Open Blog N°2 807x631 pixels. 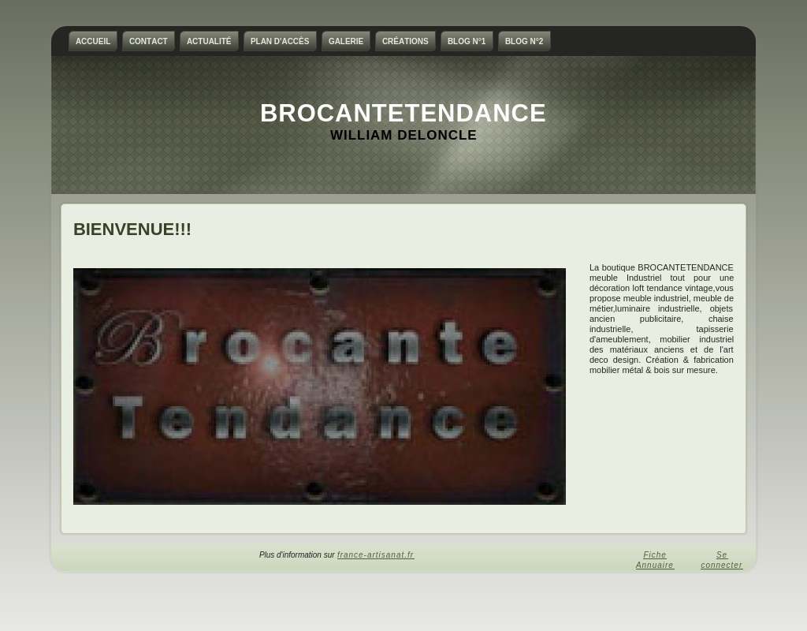point(524,41)
